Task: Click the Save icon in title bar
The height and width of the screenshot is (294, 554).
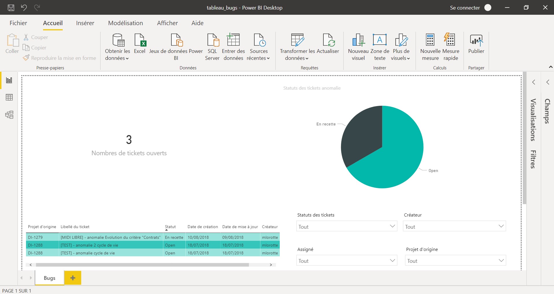Action: coord(11,8)
